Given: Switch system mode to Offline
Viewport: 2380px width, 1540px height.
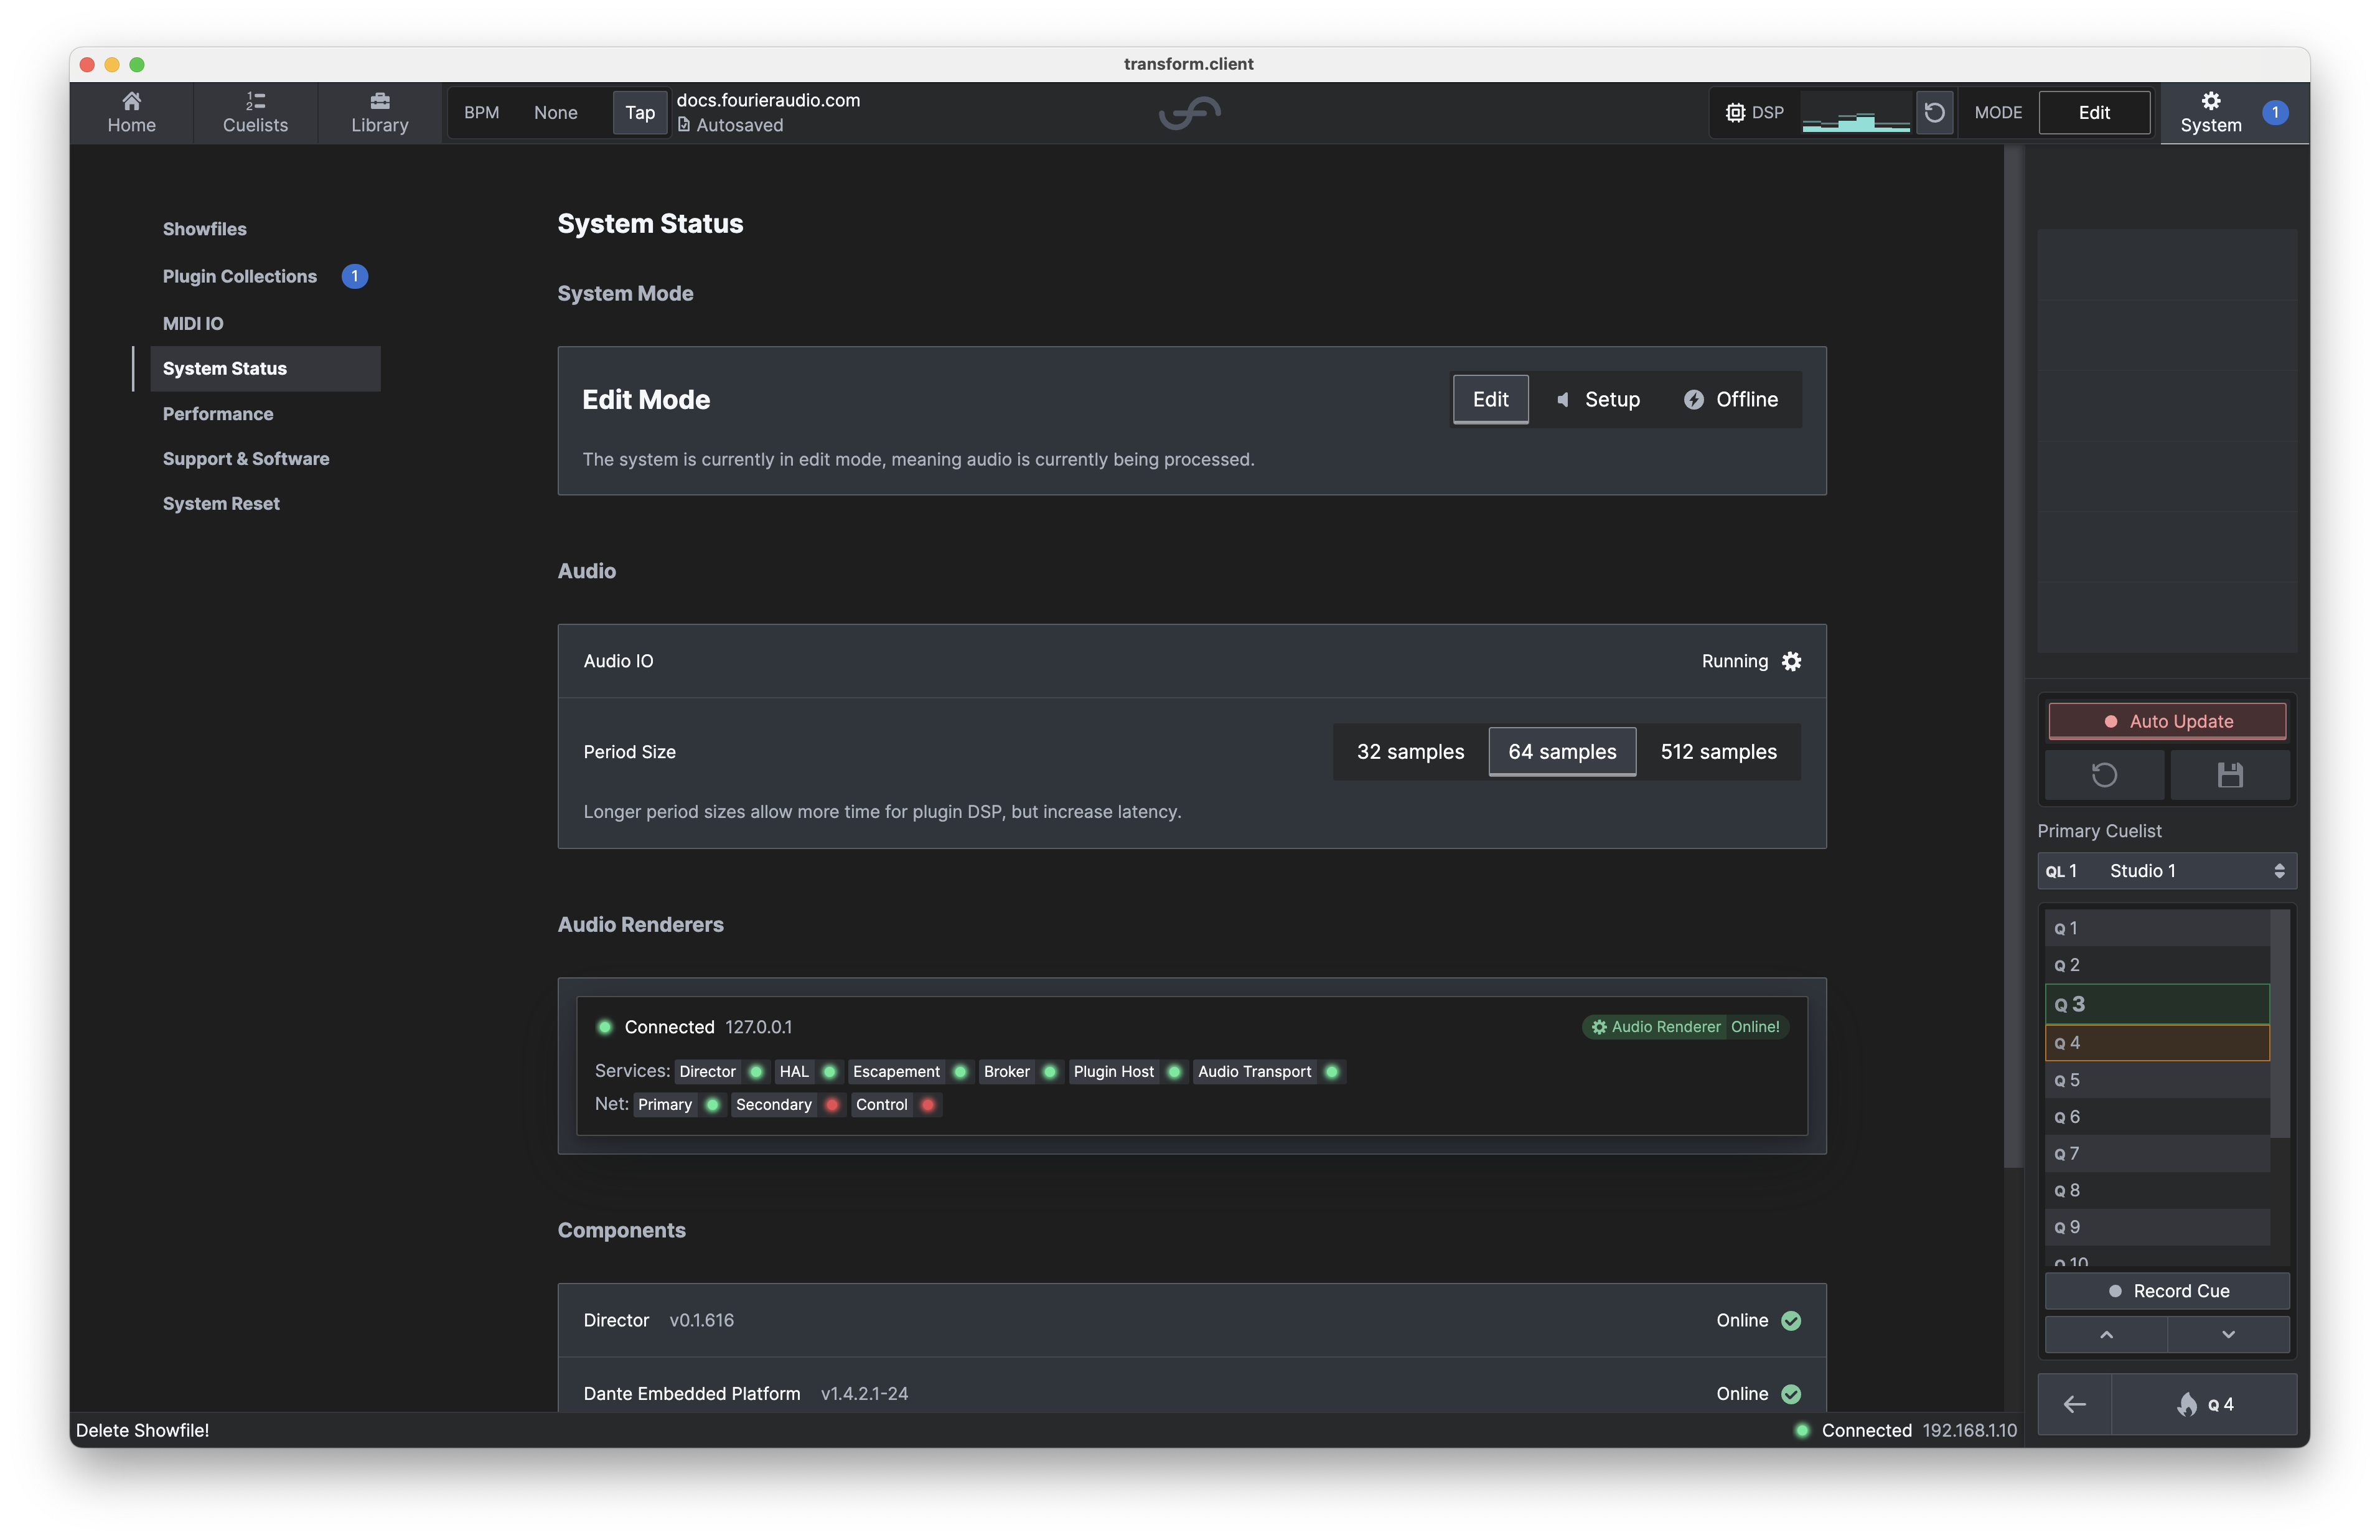Looking at the screenshot, I should coord(1730,399).
